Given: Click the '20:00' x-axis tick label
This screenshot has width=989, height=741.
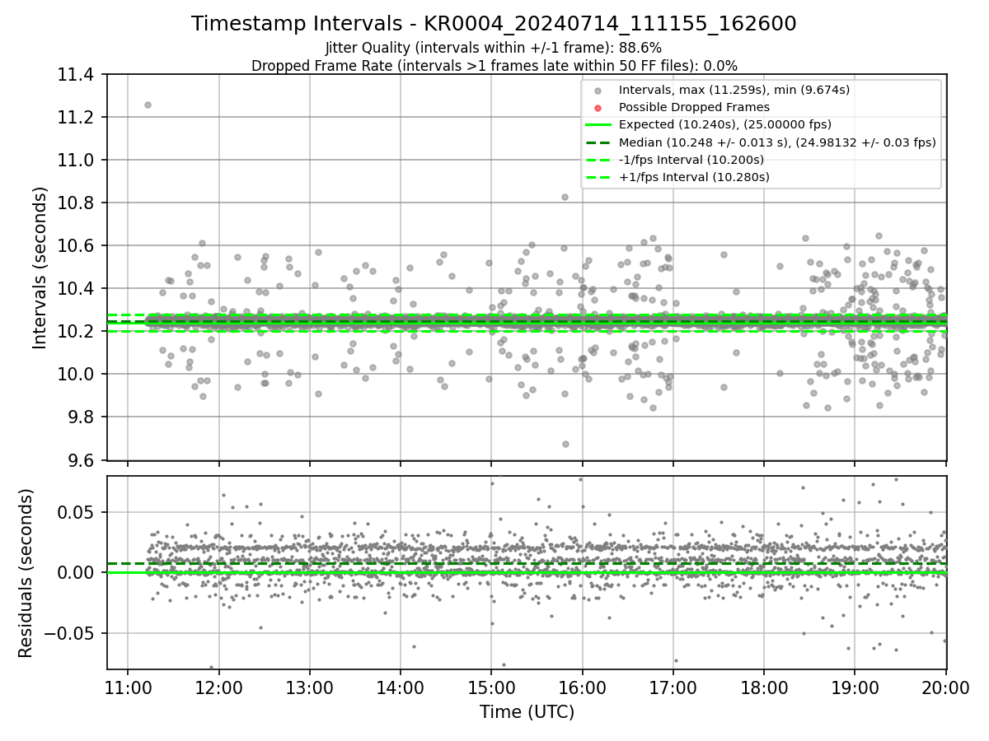Looking at the screenshot, I should click(945, 687).
